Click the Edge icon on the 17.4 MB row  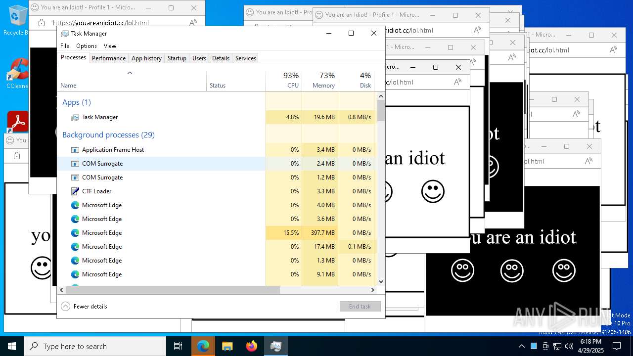(x=75, y=247)
